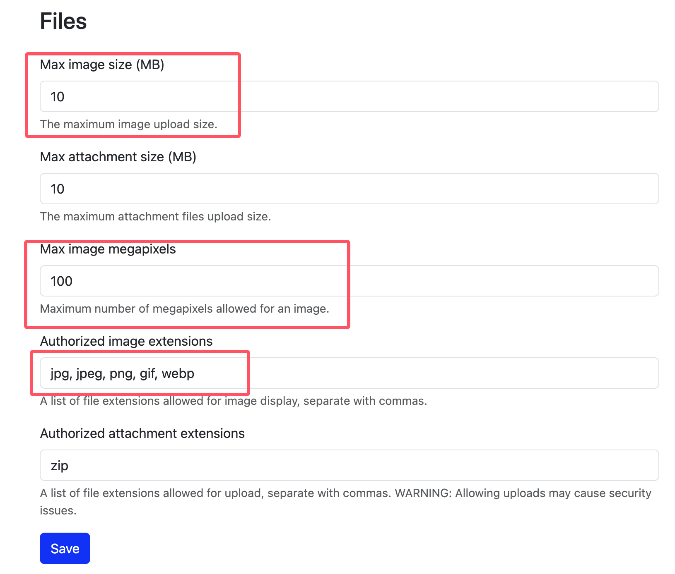Click the "Files" section heading
Image resolution: width=675 pixels, height=574 pixels.
(63, 21)
